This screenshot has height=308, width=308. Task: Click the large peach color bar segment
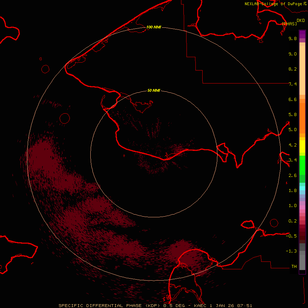point(302,70)
